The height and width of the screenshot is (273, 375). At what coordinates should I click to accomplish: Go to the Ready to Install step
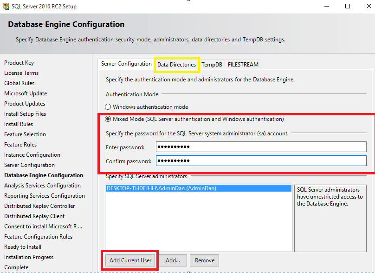click(x=22, y=246)
